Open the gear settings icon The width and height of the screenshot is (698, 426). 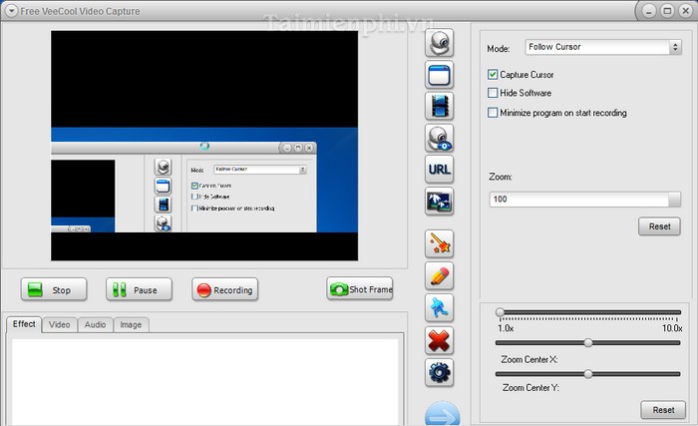439,372
